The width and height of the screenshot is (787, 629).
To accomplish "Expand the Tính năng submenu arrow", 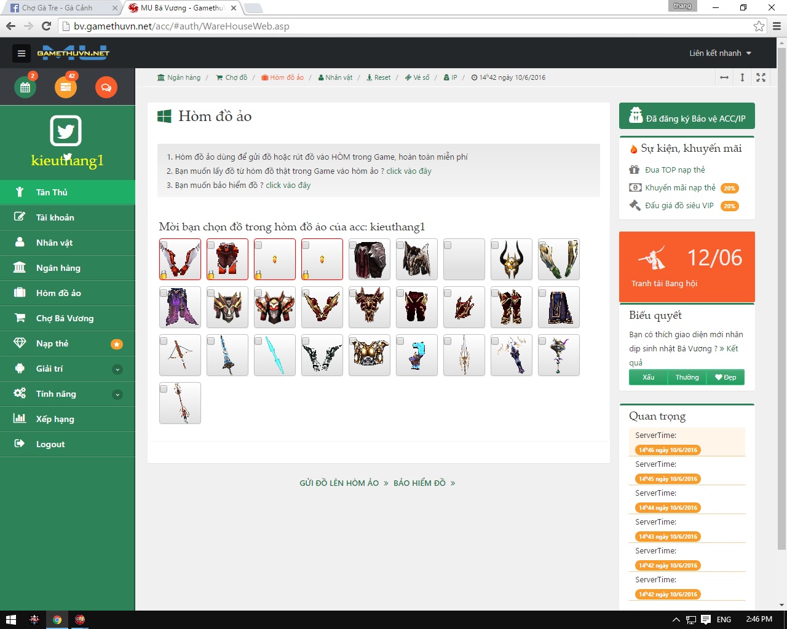I will point(117,394).
